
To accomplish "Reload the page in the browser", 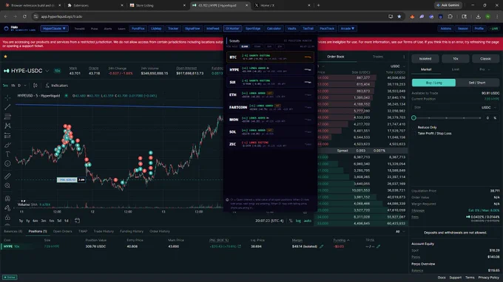I will pyautogui.click(x=24, y=16).
